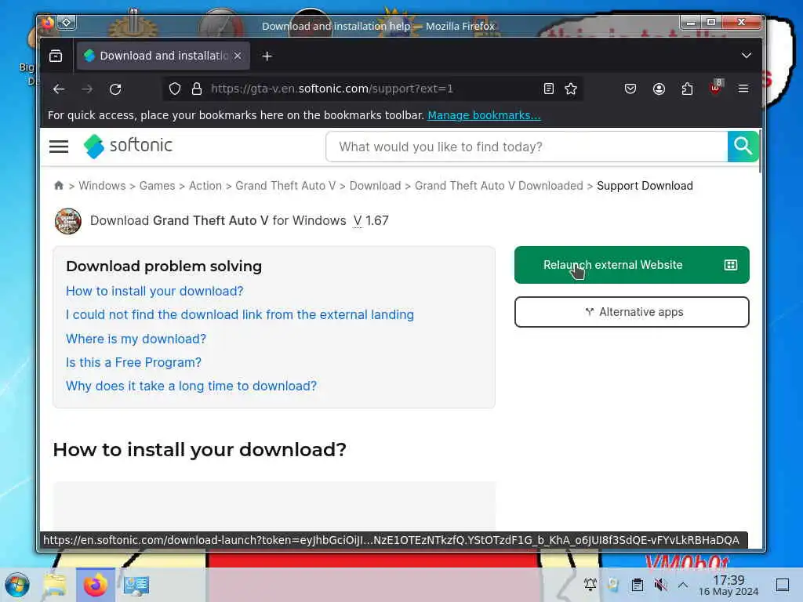
Task: Go back to the previous page
Action: pyautogui.click(x=59, y=89)
